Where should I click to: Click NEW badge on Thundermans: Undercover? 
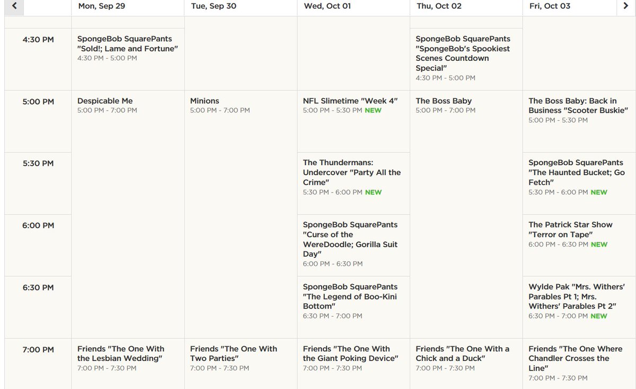click(373, 193)
